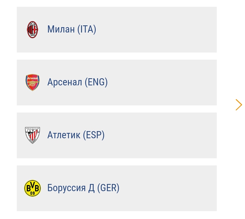The width and height of the screenshot is (245, 219).
Task: Click the (ESP) country code label
Action: [x=94, y=135]
